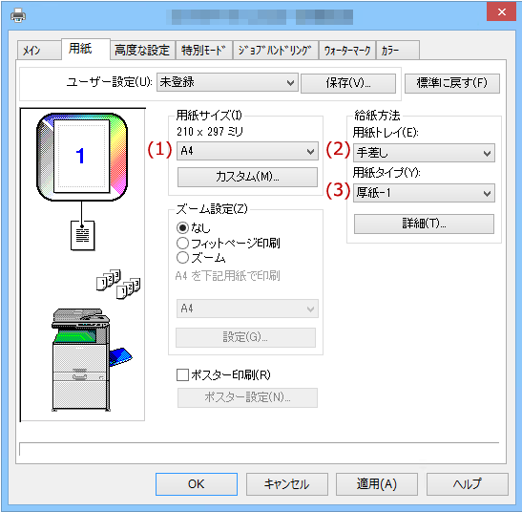Image resolution: width=522 pixels, height=512 pixels.
Task: Click the printer icon in title bar
Action: (18, 15)
